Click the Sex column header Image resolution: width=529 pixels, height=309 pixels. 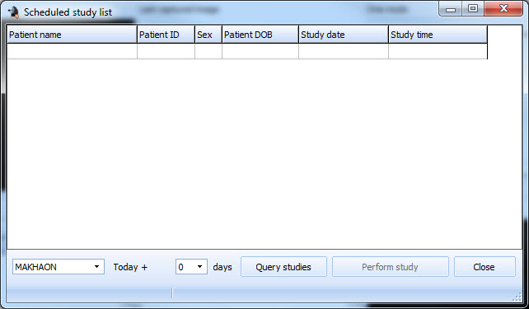point(208,35)
